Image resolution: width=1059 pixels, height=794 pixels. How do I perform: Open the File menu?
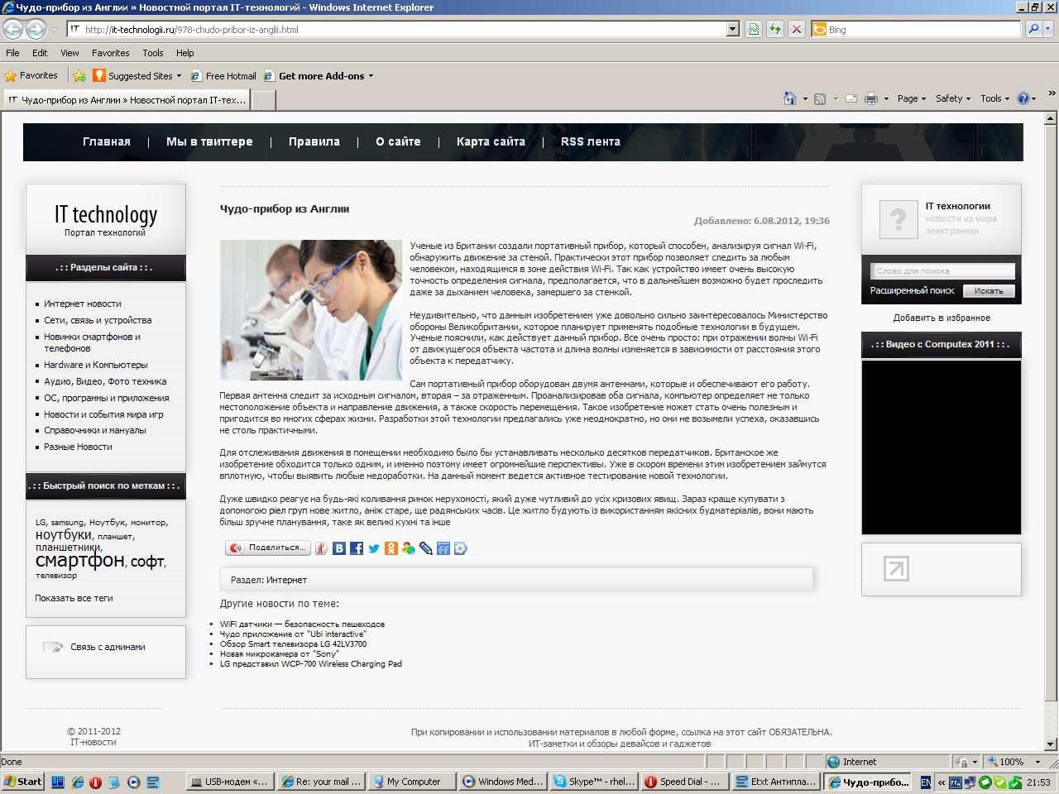(12, 52)
